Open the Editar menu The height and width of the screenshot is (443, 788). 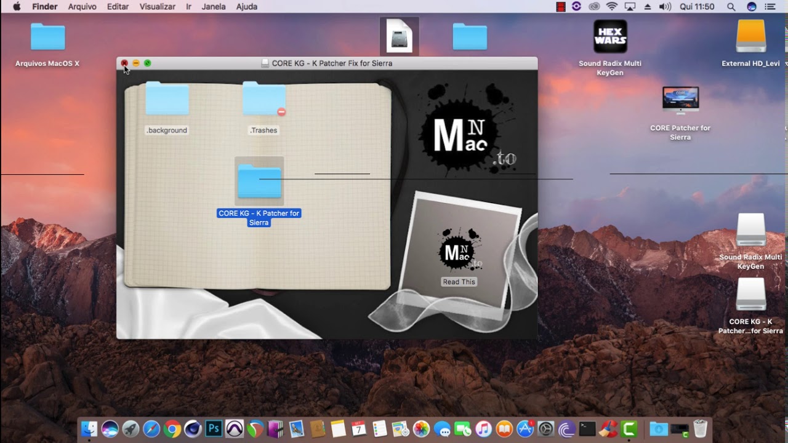(118, 7)
